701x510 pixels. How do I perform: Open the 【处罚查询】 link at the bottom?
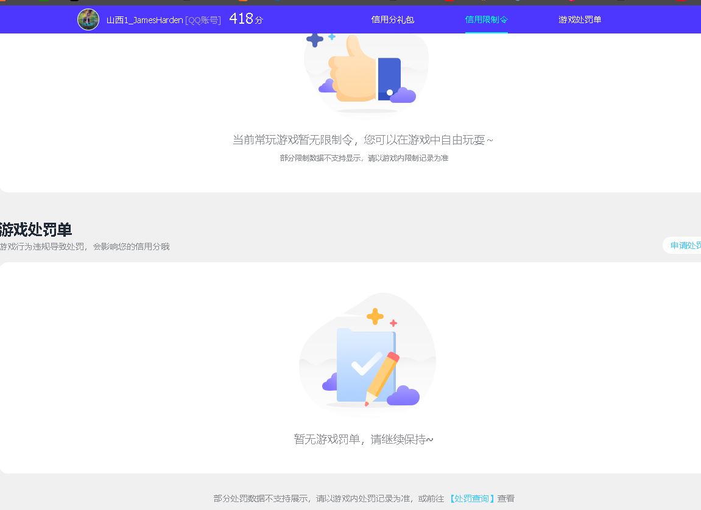[x=471, y=498]
